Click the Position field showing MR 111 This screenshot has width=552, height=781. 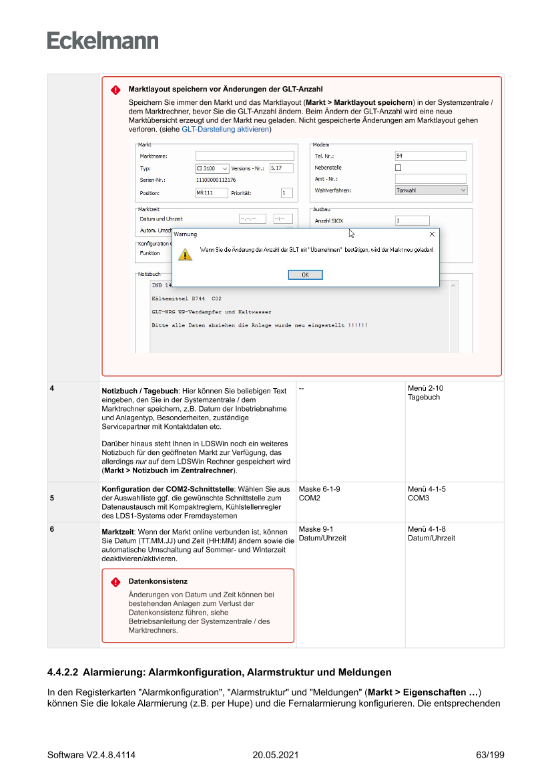point(211,193)
